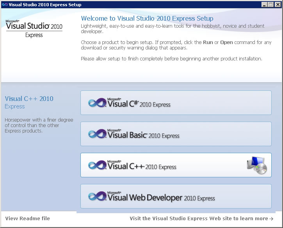Image resolution: width=283 pixels, height=228 pixels.
Task: Install Visual C++ 2010 Express
Action: [176, 165]
